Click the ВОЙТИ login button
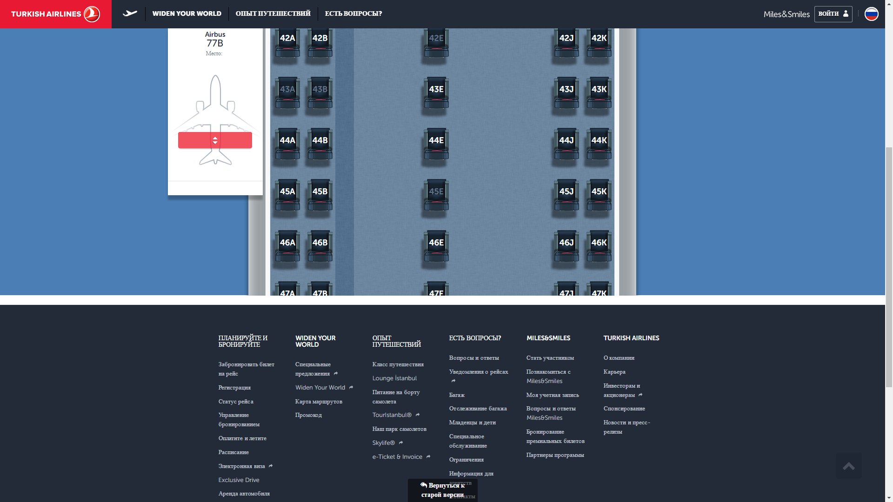Screen dimensions: 893x502 click(833, 14)
